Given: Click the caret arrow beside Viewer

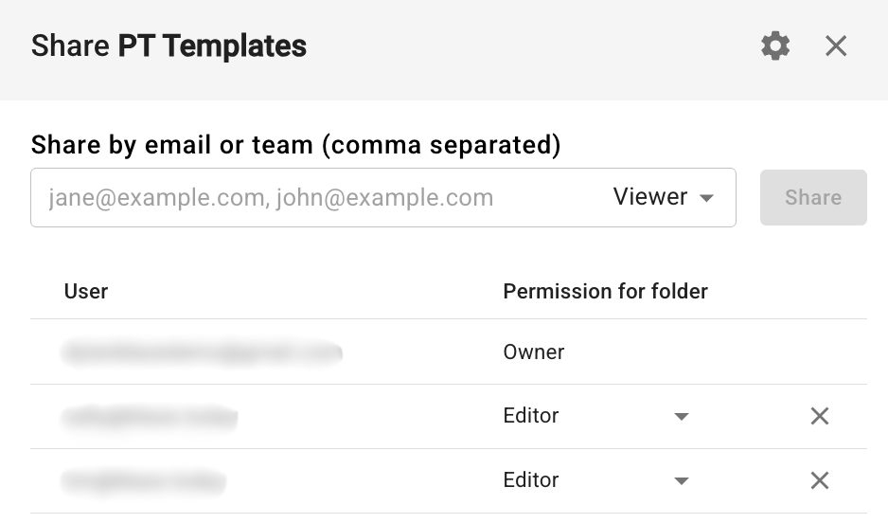Looking at the screenshot, I should point(705,198).
